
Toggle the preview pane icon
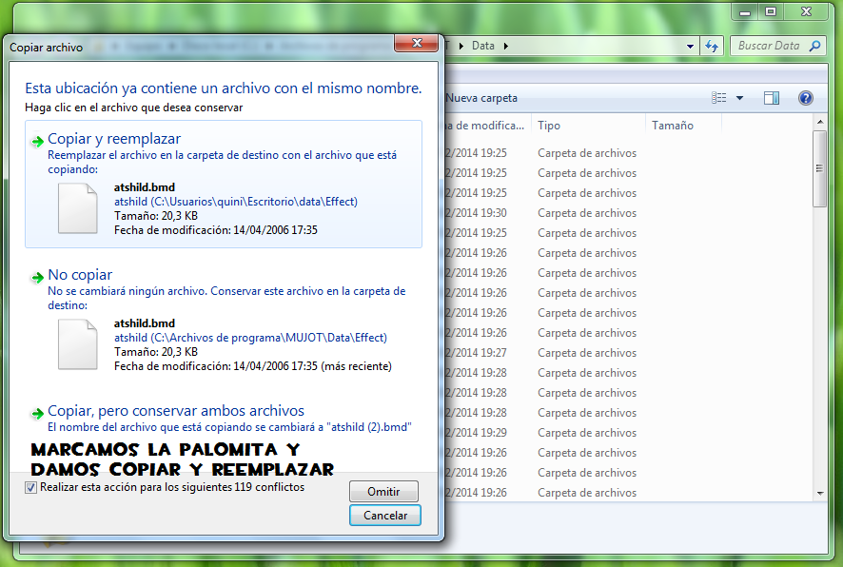pos(772,97)
